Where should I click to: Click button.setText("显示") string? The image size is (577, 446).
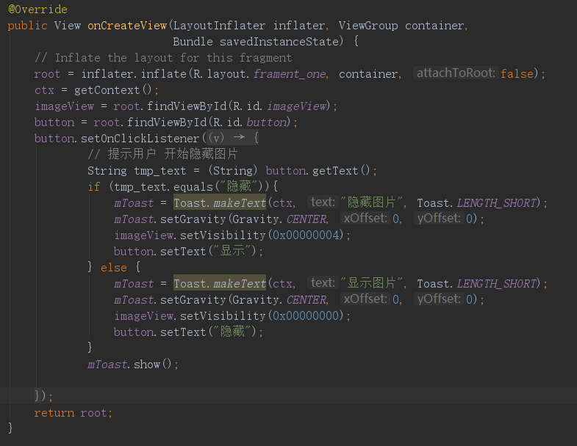(232, 251)
